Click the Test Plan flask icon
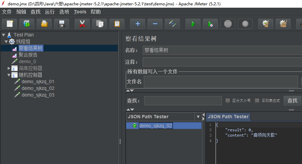 tap(9, 35)
